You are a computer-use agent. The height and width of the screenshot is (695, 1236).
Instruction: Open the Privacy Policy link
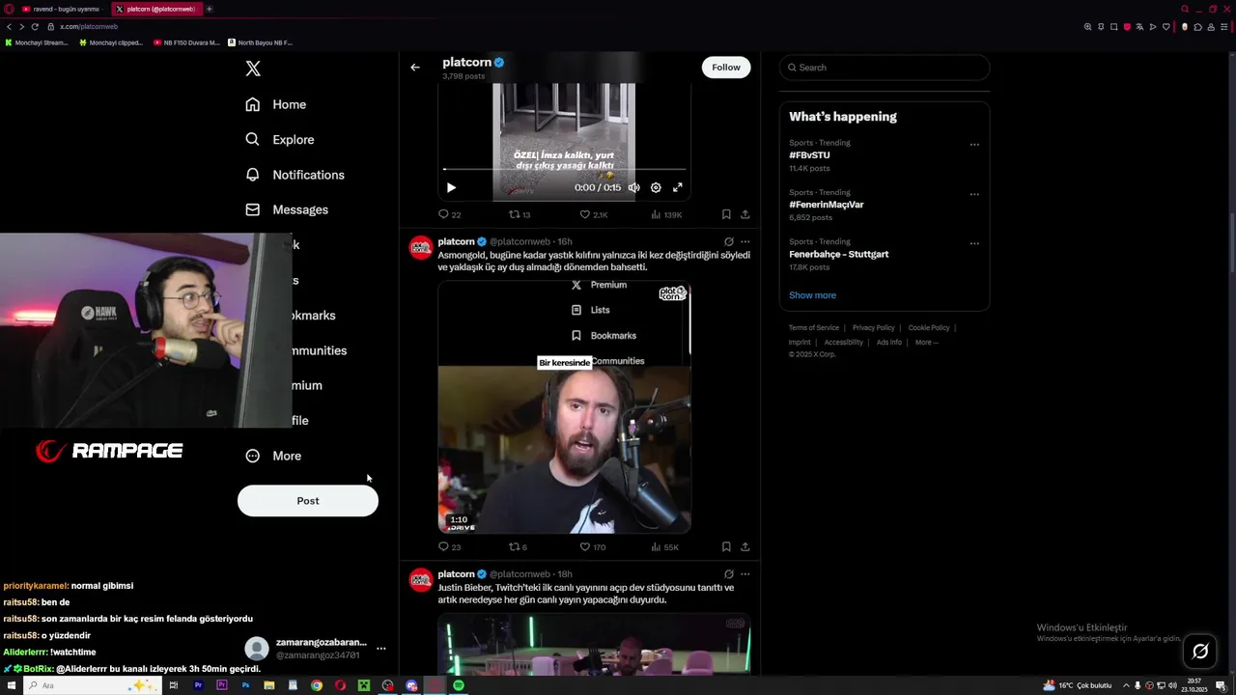[874, 328]
